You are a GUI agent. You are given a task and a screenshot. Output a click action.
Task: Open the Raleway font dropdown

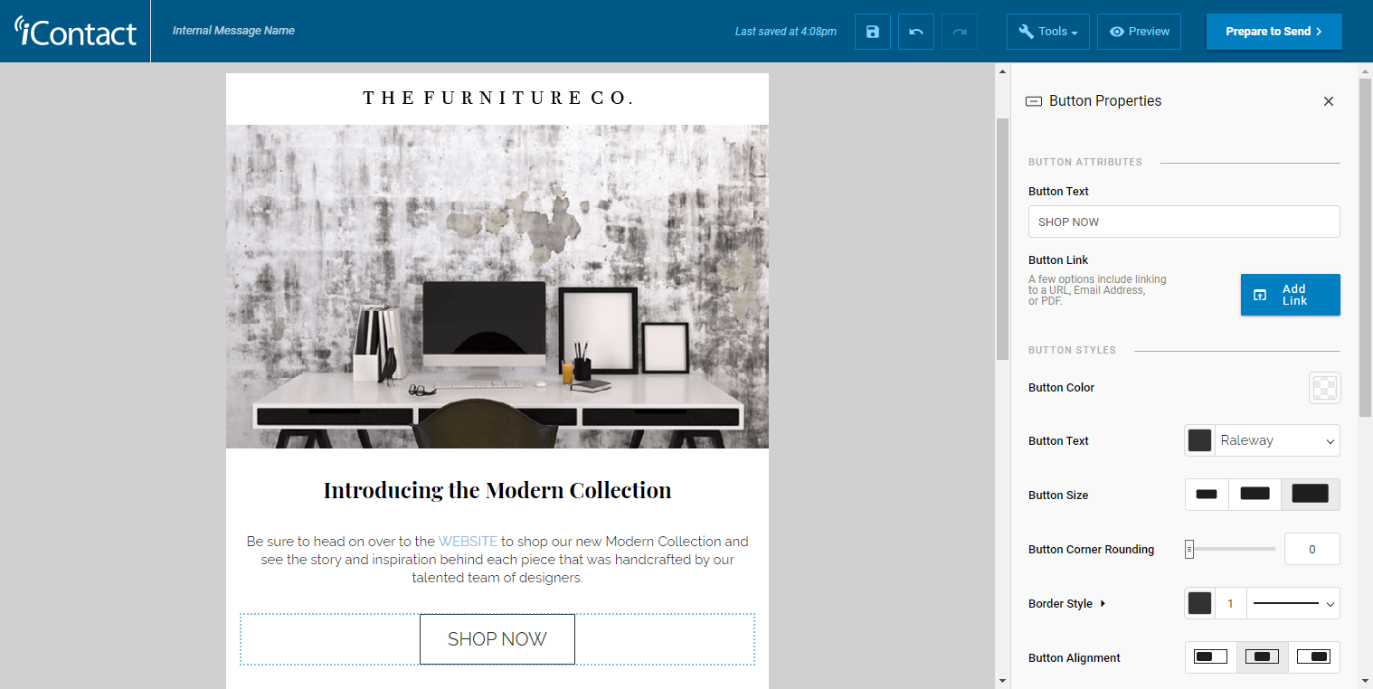click(1277, 440)
